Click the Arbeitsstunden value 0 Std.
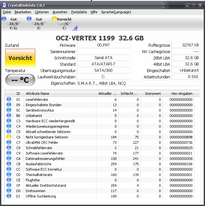 [186, 77]
